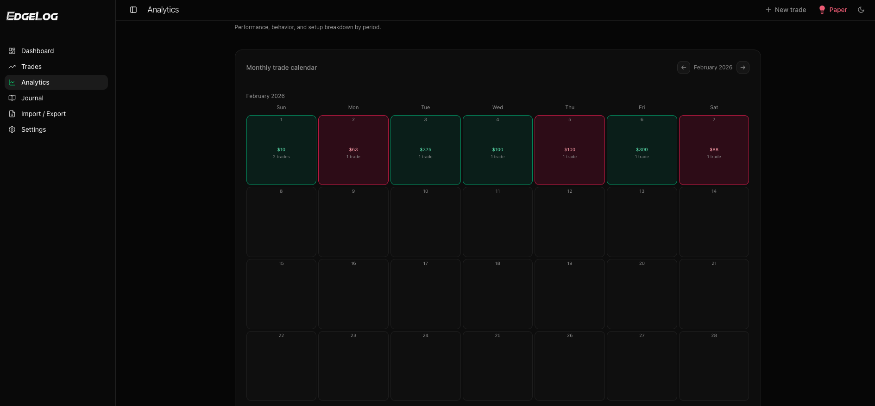Click February 2026 label between arrows
The height and width of the screenshot is (406, 875).
(x=713, y=68)
